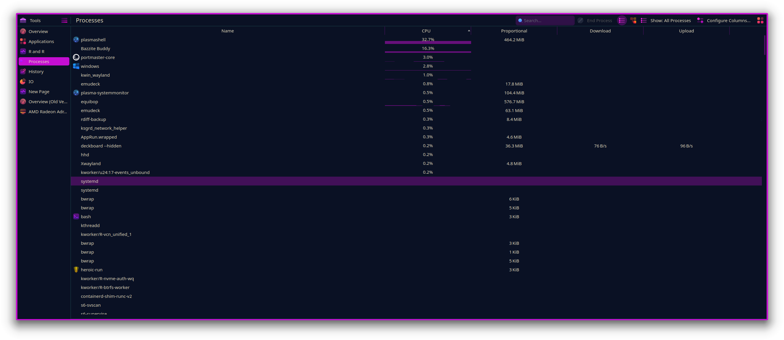Sort by the CPU column header

click(426, 31)
